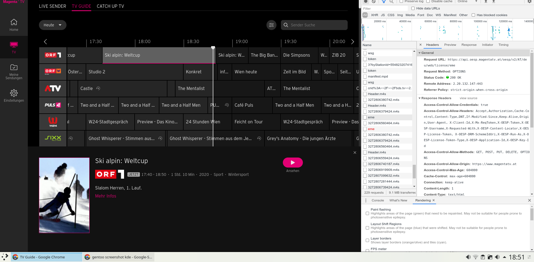Click the current time marker on guide
This screenshot has width=534, height=262.
tap(213, 48)
